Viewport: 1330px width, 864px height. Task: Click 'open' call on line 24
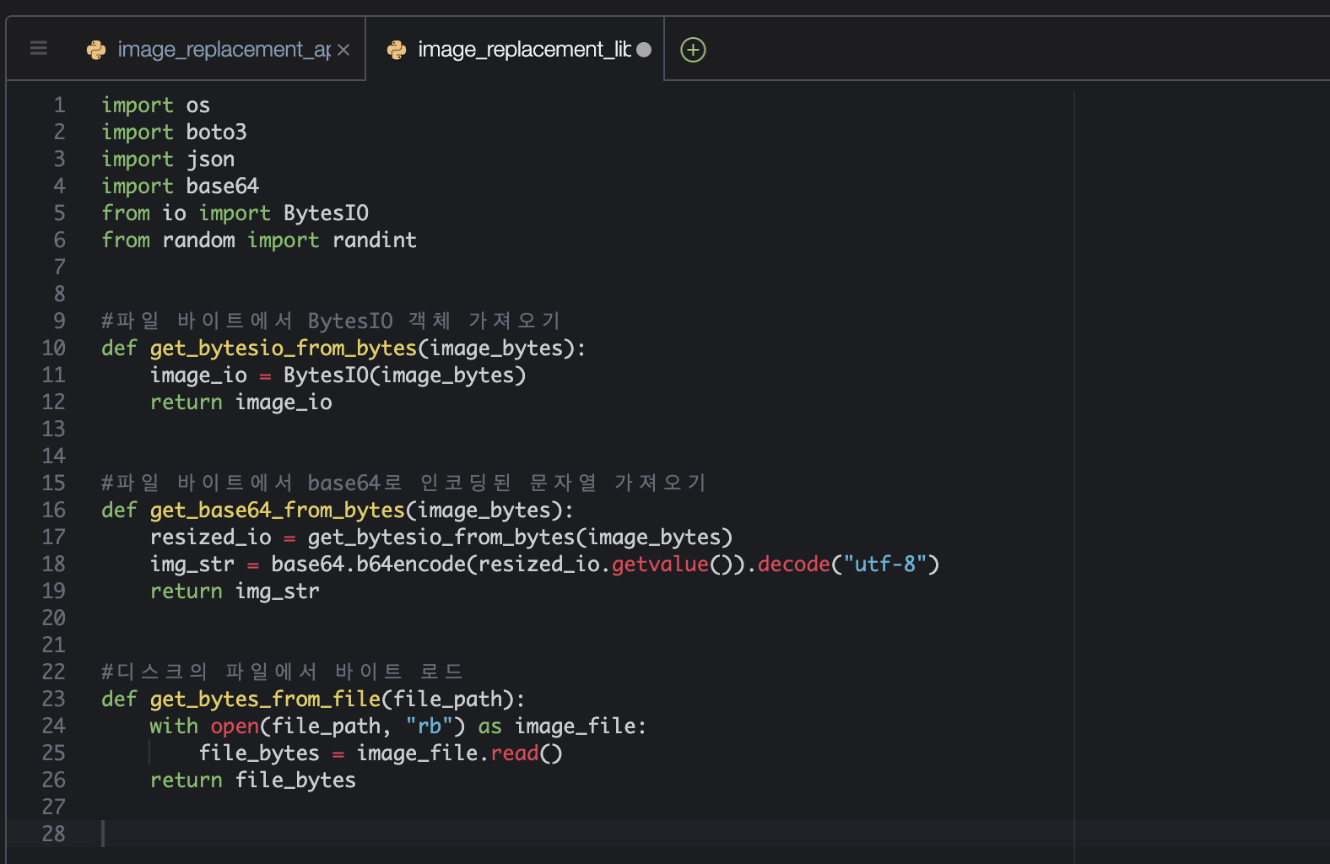235,726
